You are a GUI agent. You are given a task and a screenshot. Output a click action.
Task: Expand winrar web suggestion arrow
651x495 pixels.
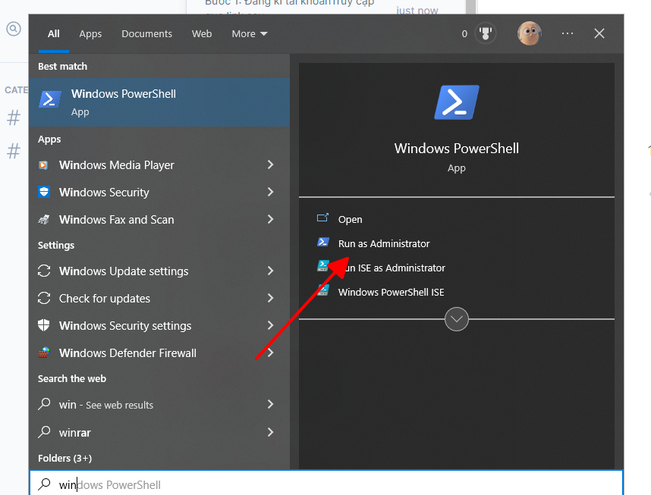click(x=270, y=432)
